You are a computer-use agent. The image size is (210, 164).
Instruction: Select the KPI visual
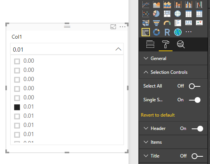(x=199, y=23)
